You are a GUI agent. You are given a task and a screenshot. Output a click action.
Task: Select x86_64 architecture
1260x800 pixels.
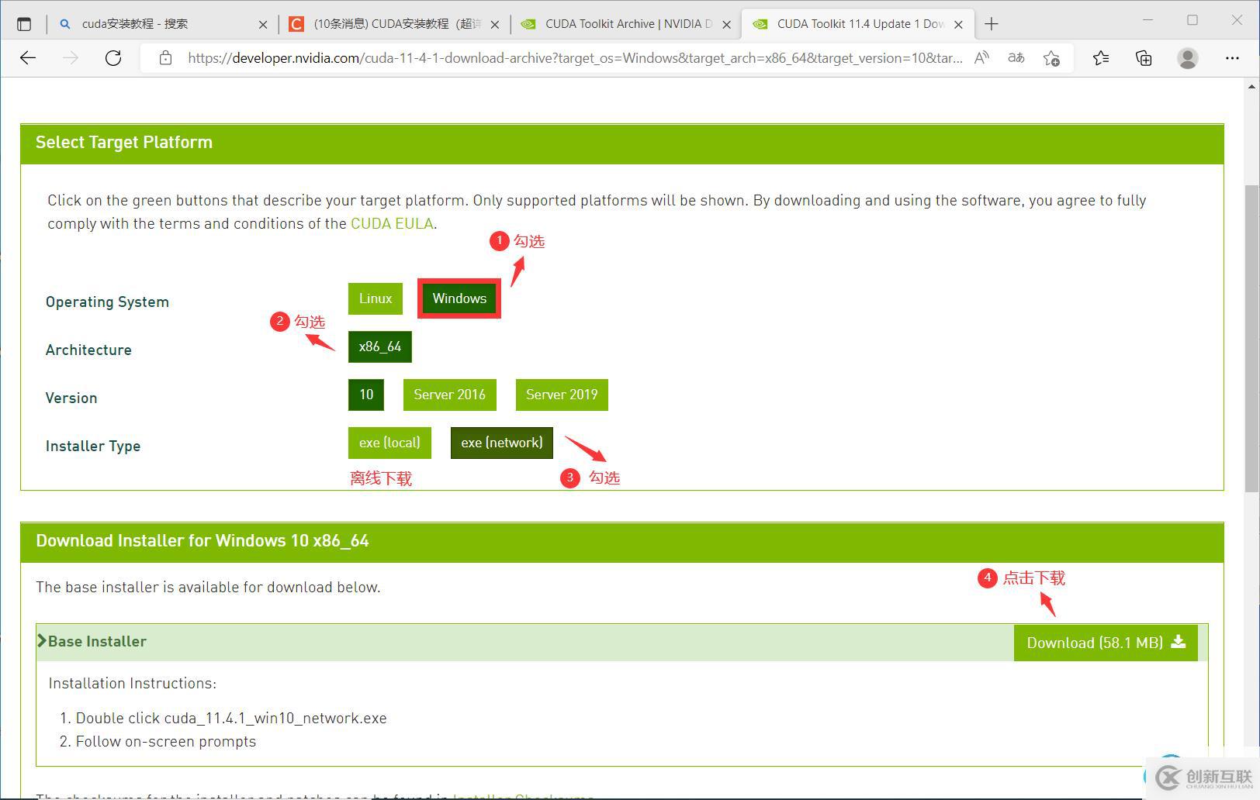pos(380,347)
